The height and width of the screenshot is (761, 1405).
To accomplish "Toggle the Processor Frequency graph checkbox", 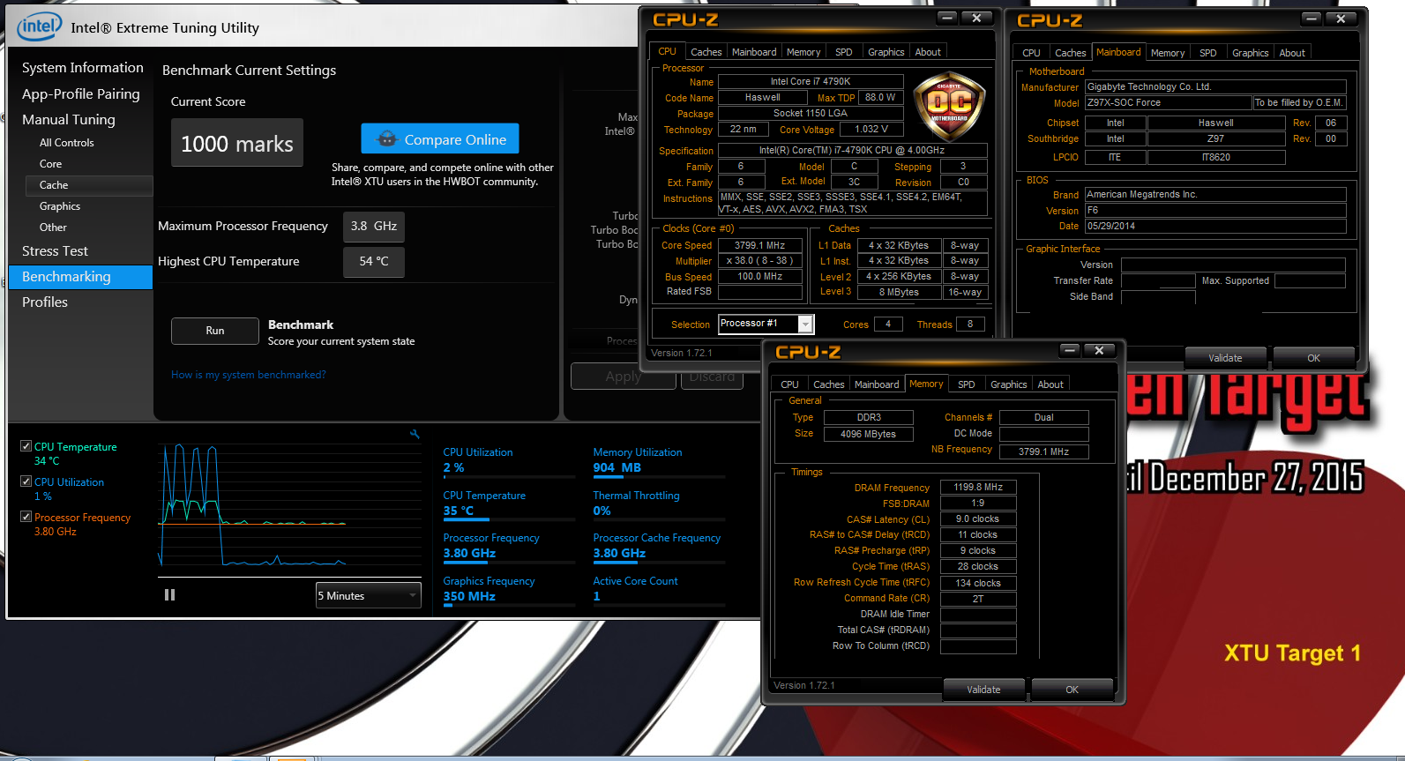I will tap(26, 517).
